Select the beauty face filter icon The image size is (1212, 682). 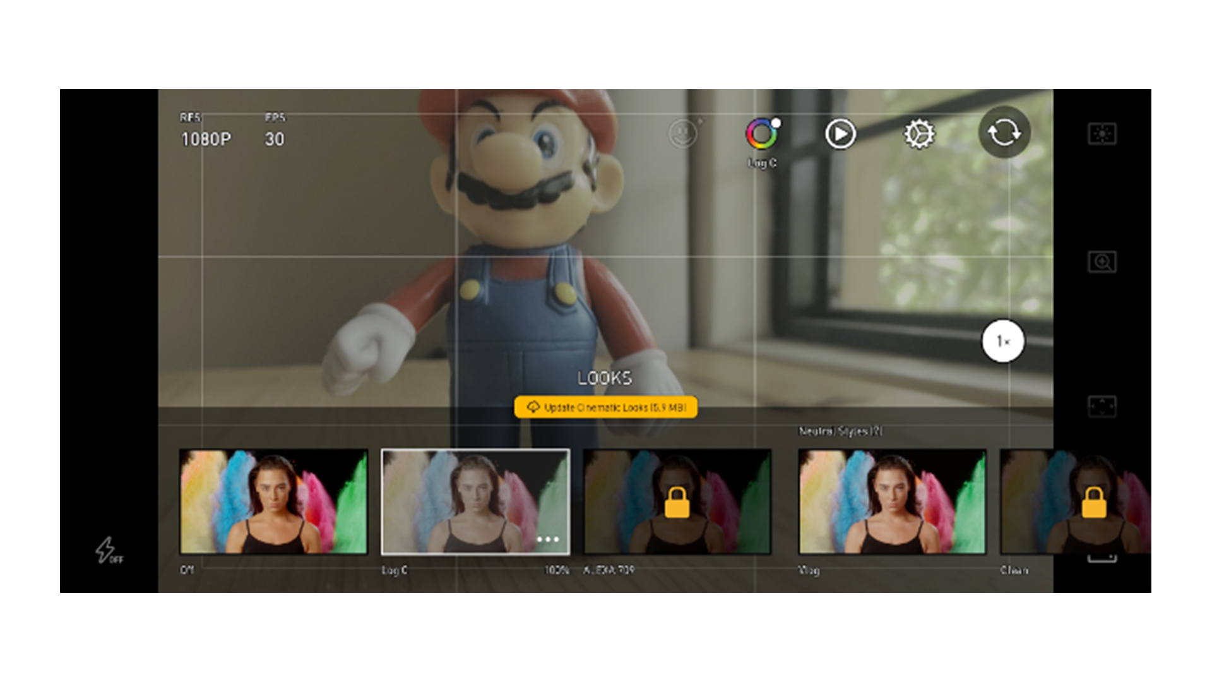point(684,134)
